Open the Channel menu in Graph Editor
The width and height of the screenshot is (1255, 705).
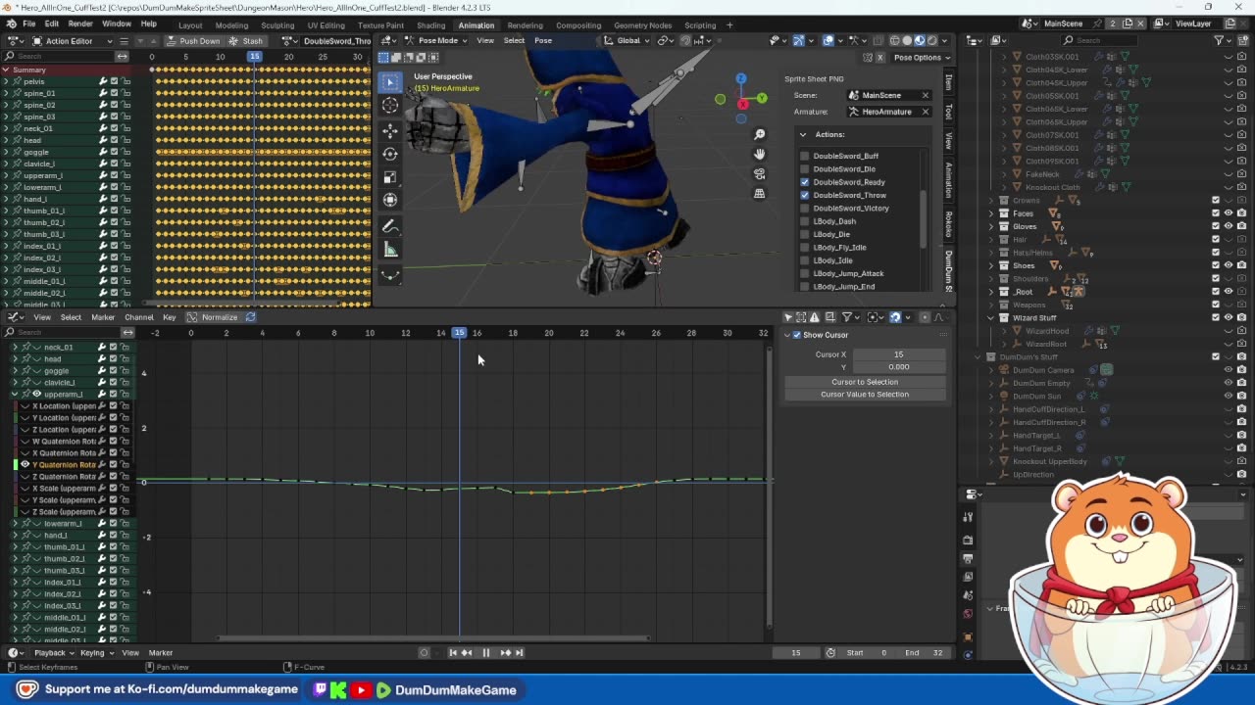tap(138, 317)
